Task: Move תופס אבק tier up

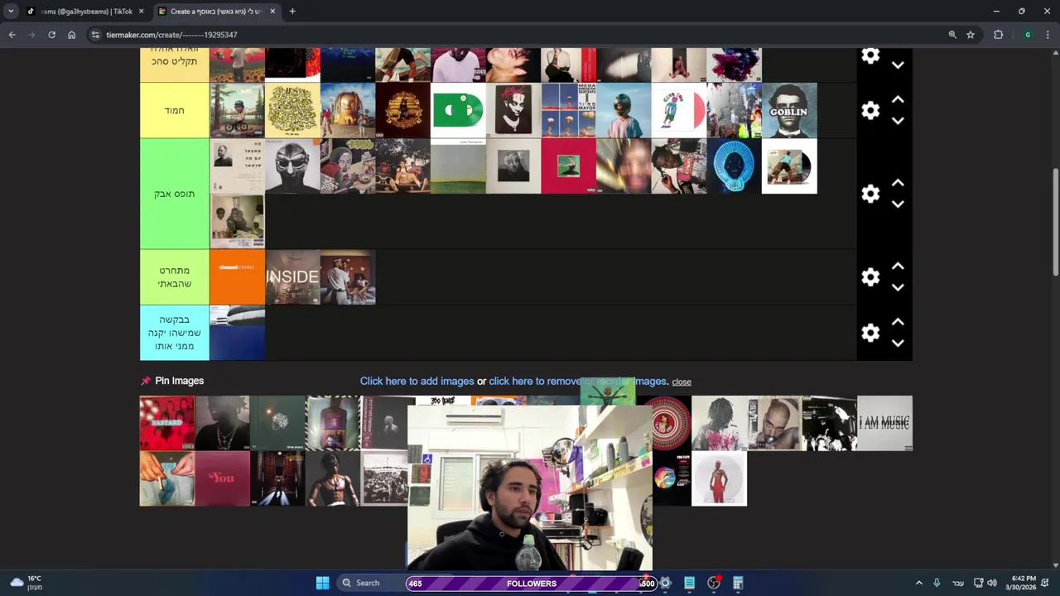Action: coord(898,183)
